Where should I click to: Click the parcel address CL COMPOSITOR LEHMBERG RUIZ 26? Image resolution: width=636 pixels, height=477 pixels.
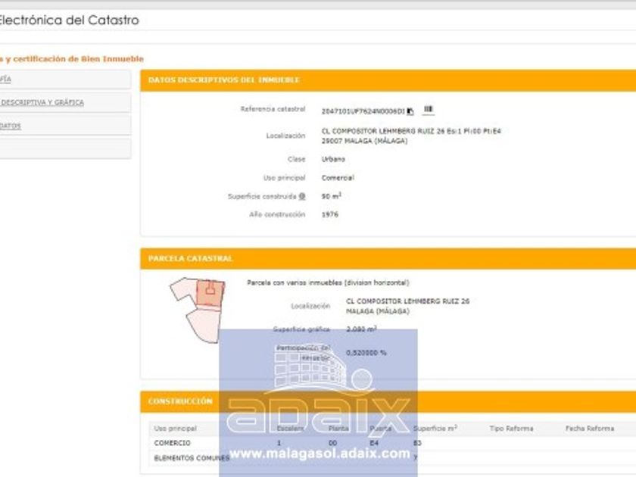click(x=407, y=301)
